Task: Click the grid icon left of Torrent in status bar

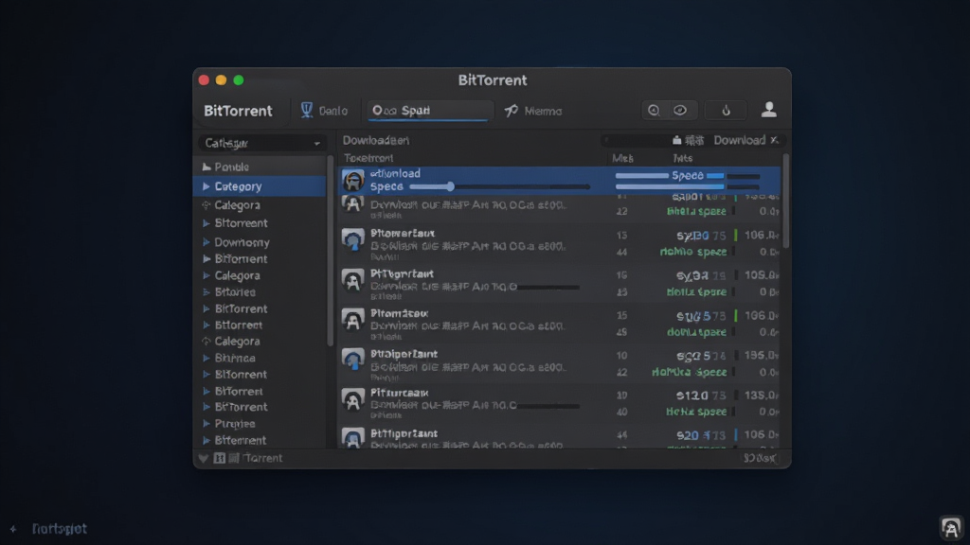Action: 234,458
